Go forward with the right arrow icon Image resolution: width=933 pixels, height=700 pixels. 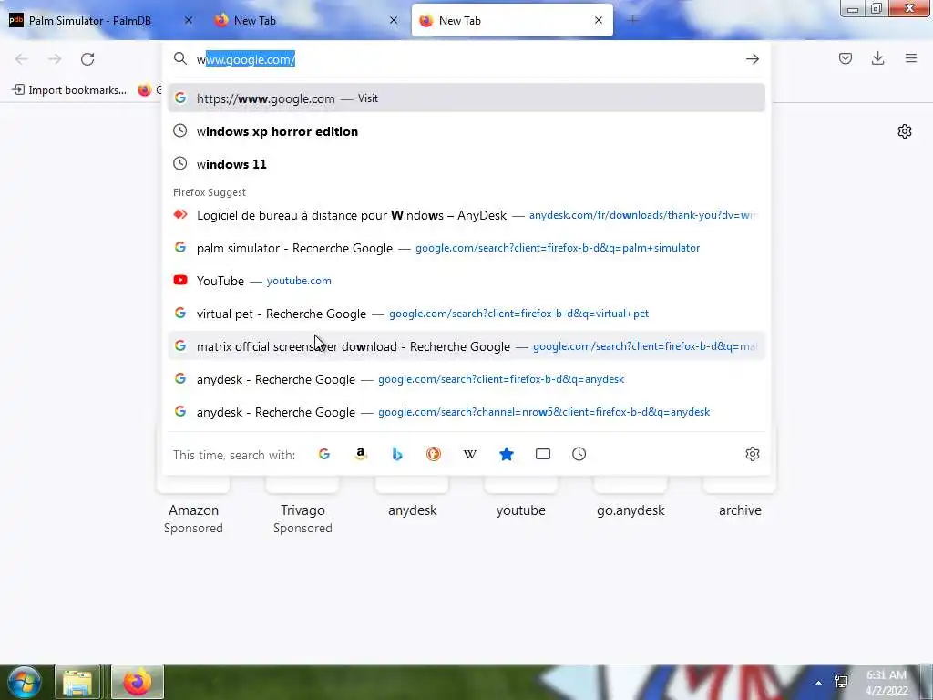pyautogui.click(x=55, y=59)
